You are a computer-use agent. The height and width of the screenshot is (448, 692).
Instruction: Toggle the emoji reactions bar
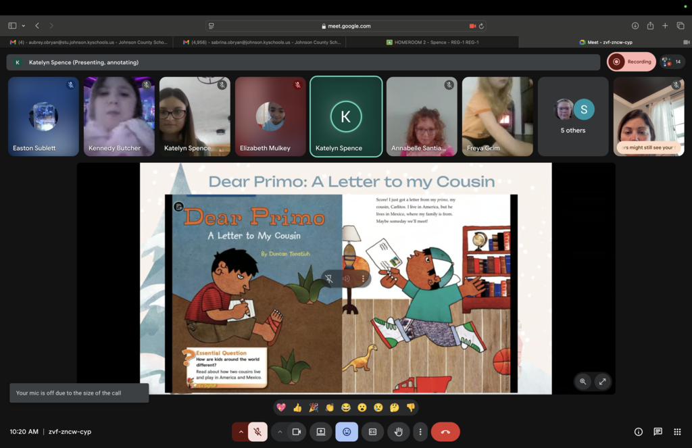tap(347, 432)
